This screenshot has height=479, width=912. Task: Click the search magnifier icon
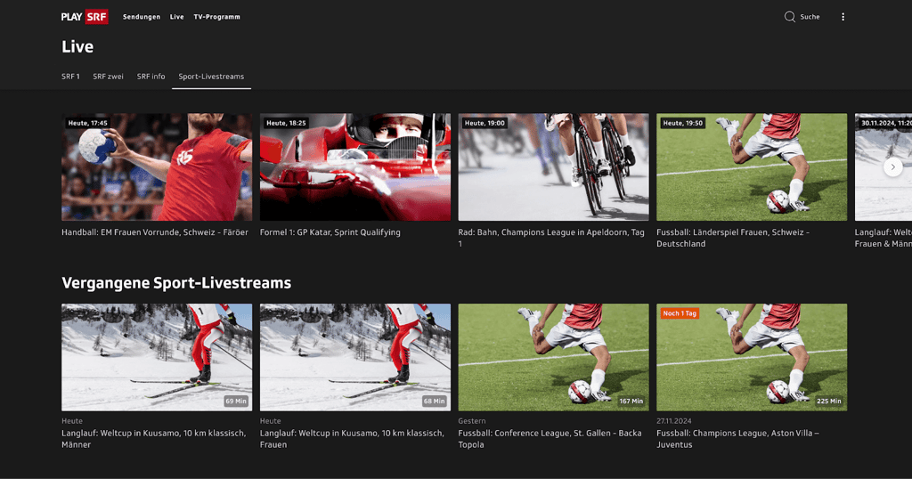click(789, 17)
